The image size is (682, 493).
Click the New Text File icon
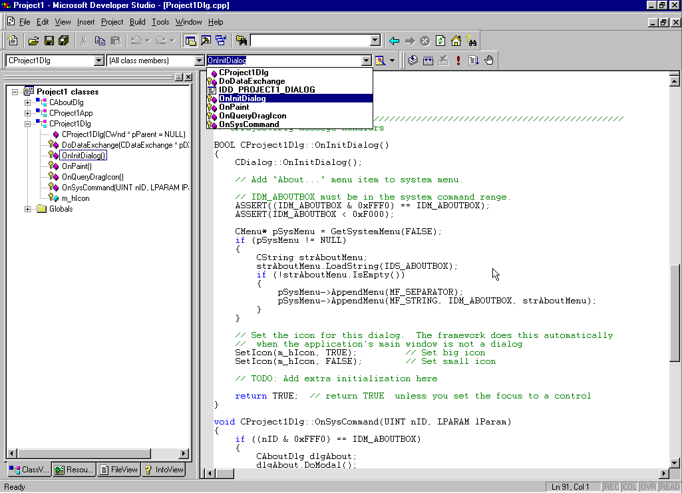pyautogui.click(x=14, y=41)
